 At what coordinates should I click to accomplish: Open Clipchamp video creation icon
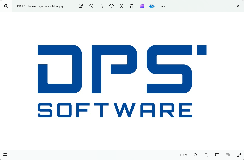coord(142,6)
